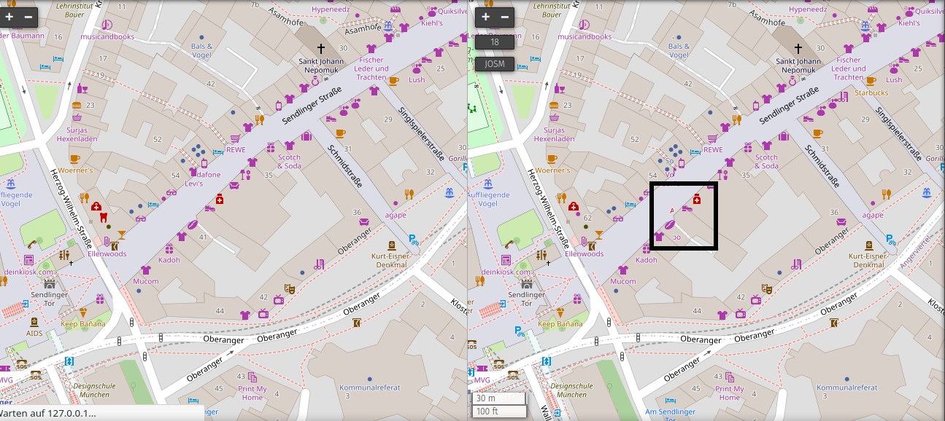
Task: Select hotel bed icon Am Sendlinger Tor
Action: 670,401
